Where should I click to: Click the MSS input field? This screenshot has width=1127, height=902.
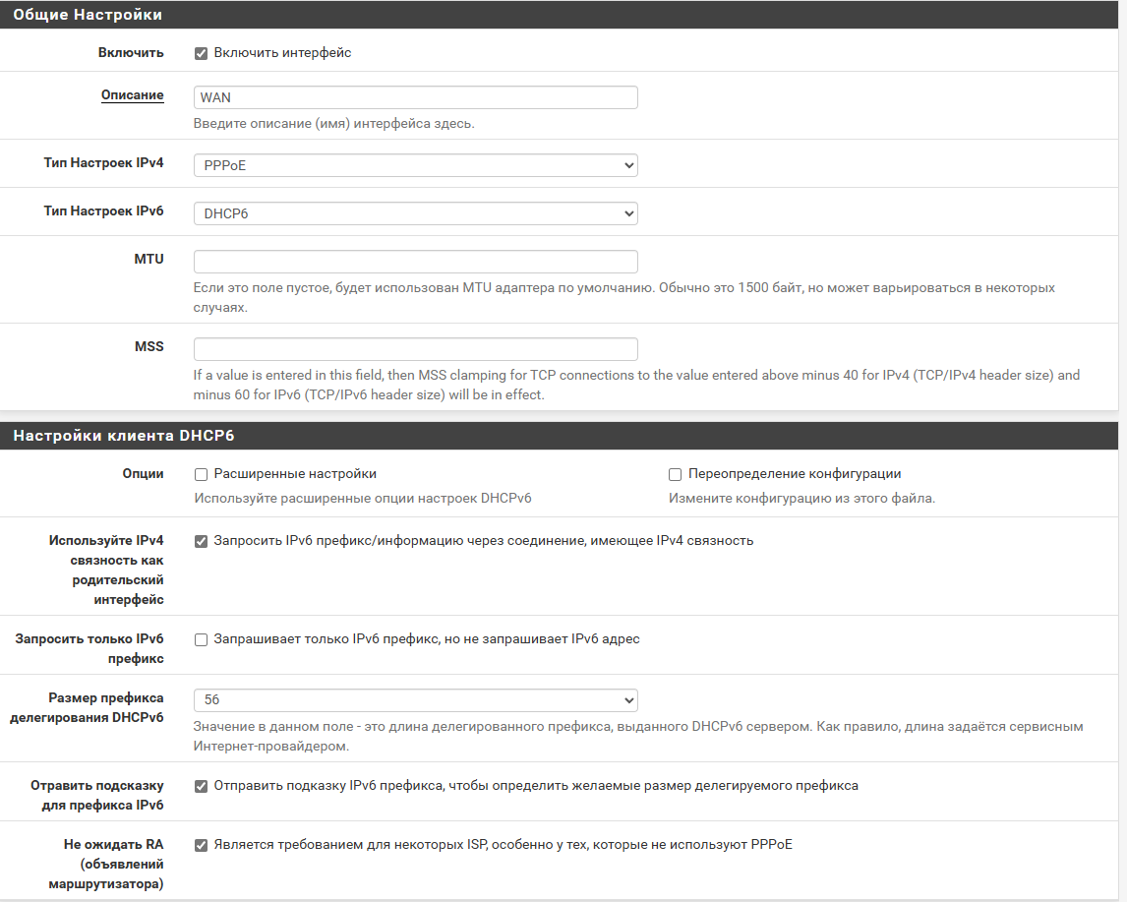(x=415, y=349)
